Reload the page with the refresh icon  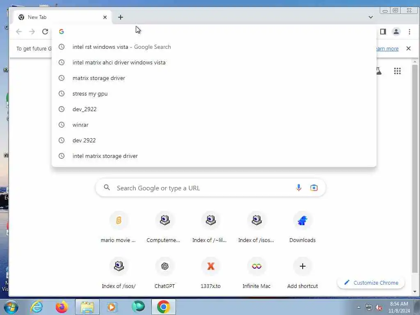45,32
